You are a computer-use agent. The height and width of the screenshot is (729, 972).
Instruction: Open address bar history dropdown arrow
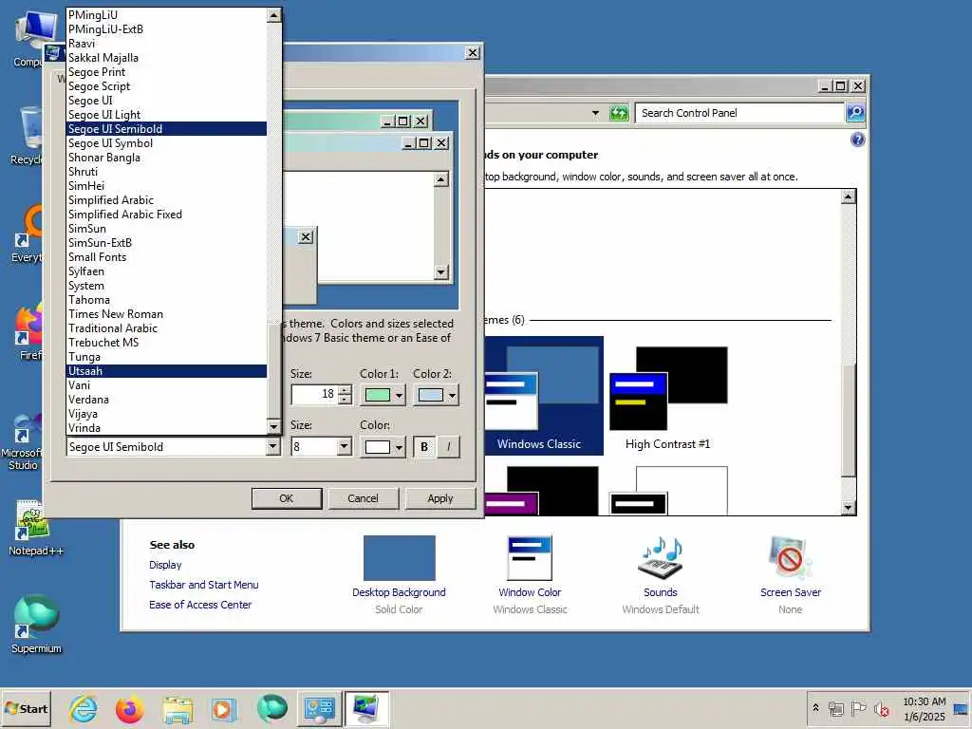(595, 114)
